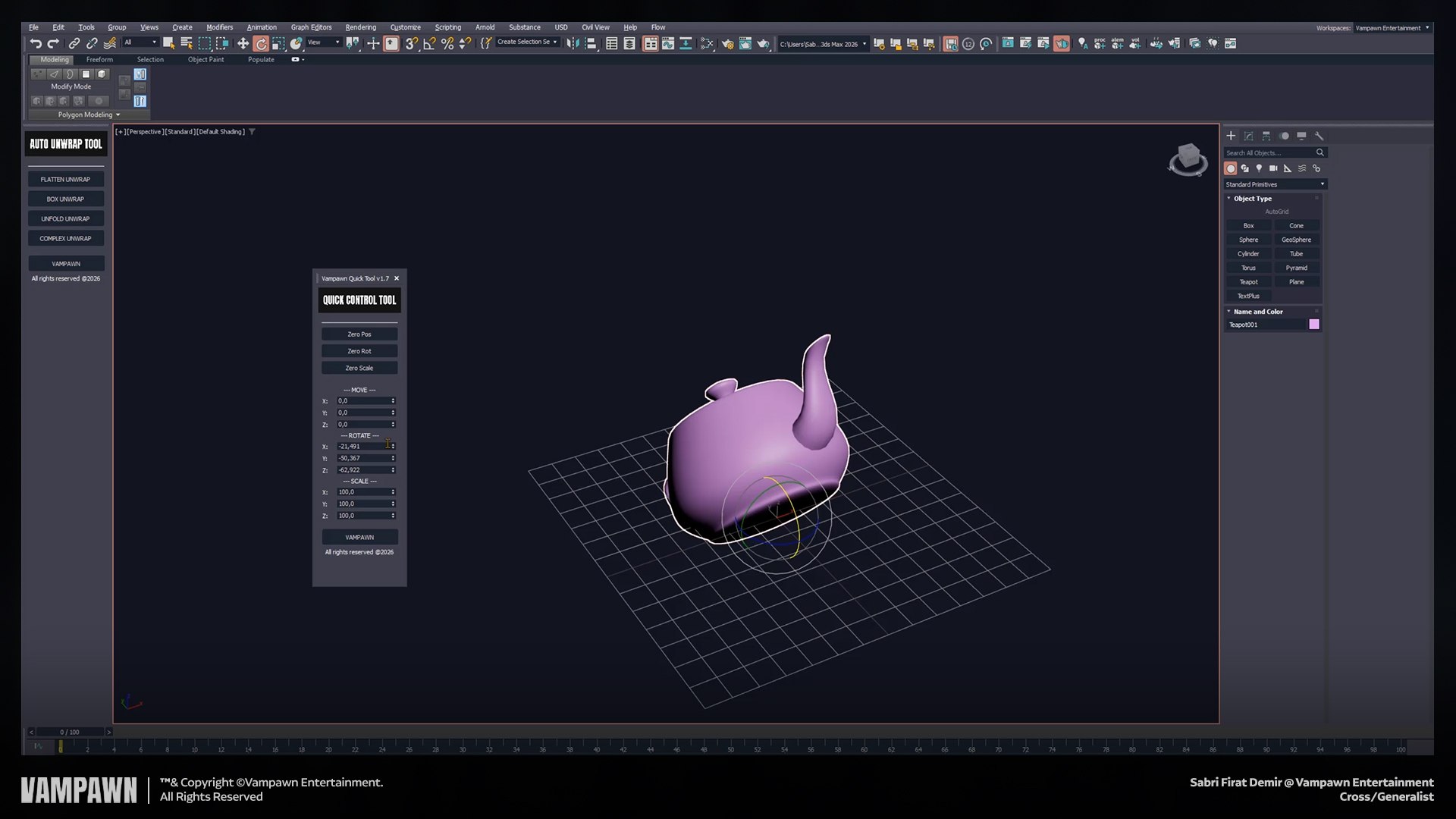
Task: Select the Shapes category icon
Action: [1244, 168]
